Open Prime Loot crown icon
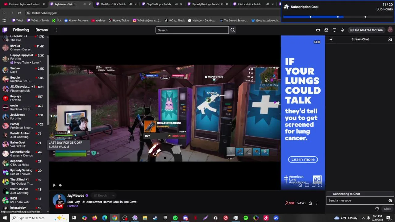The image size is (395, 222). [318, 30]
